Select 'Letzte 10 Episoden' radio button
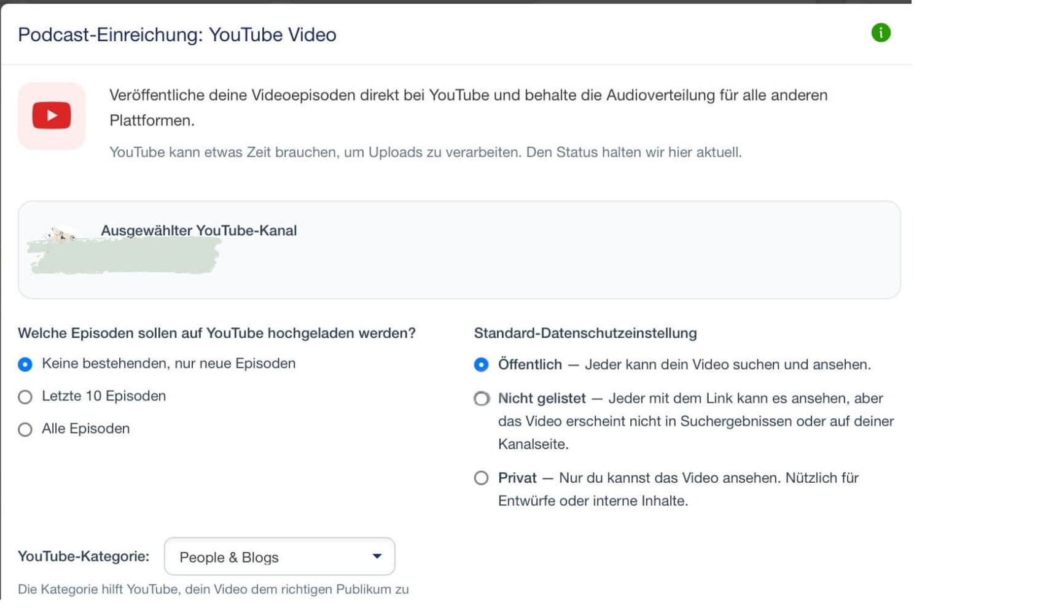This screenshot has height=613, width=1043. (x=25, y=397)
